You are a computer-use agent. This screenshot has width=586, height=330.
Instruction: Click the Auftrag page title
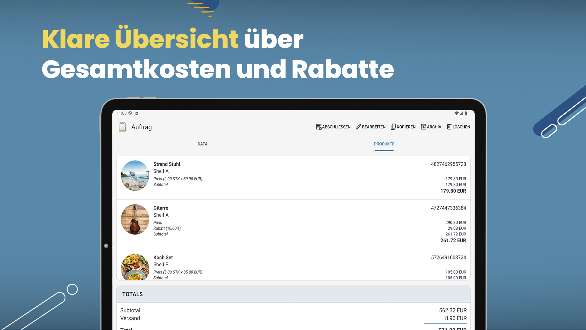pos(141,127)
